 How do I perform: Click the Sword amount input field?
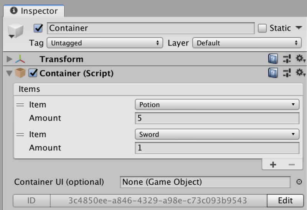click(217, 148)
